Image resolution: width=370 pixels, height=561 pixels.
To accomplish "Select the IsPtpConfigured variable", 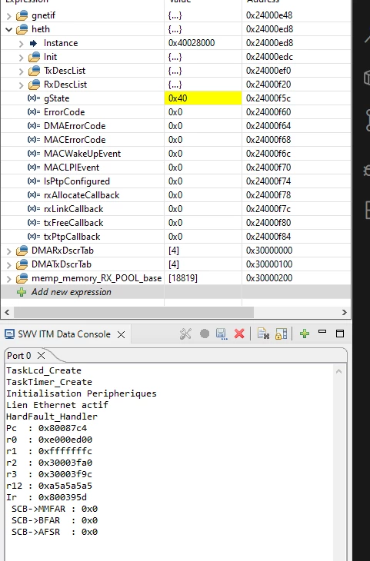I will point(77,181).
